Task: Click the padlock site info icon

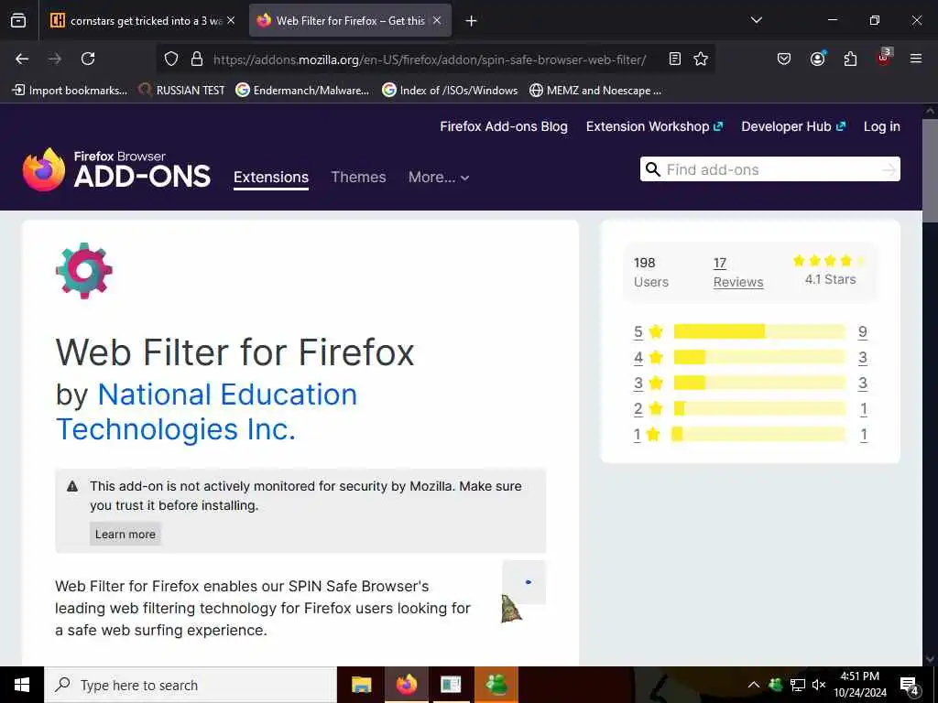Action: point(196,59)
